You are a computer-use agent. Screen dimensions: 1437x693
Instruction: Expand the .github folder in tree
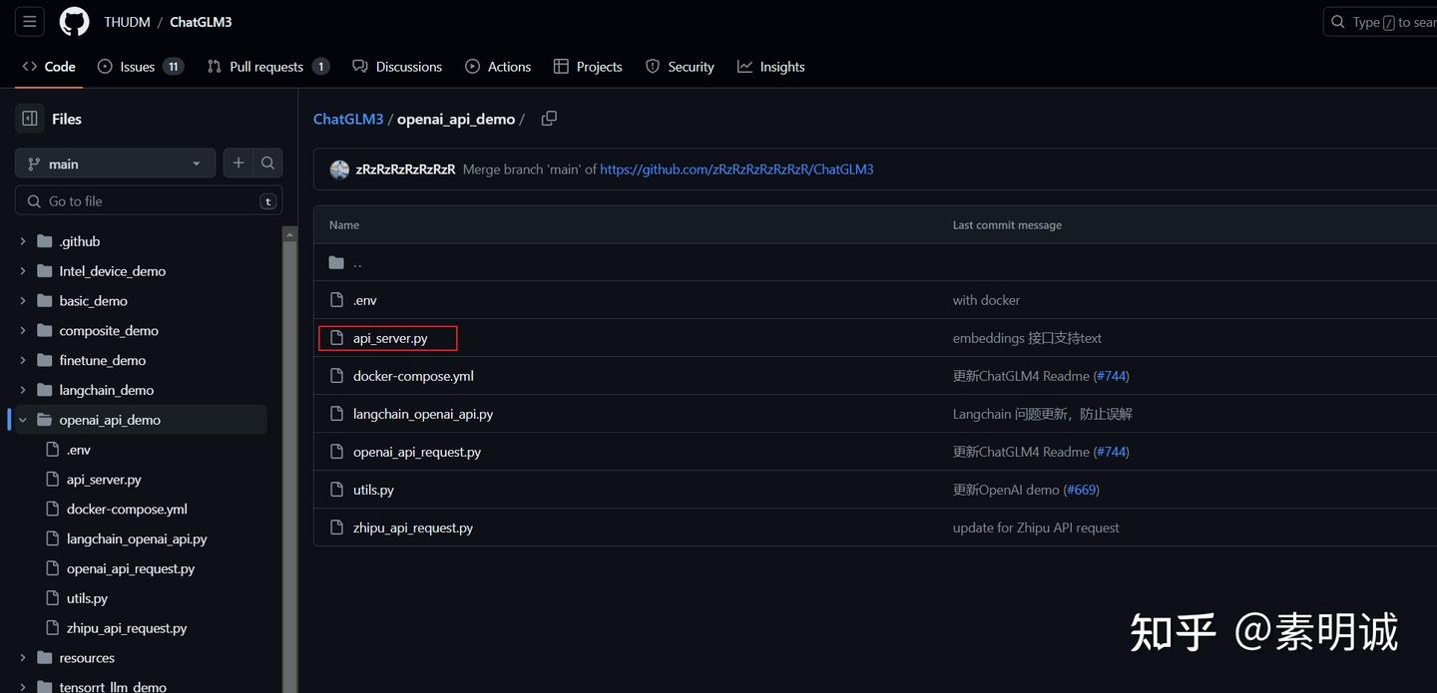23,241
